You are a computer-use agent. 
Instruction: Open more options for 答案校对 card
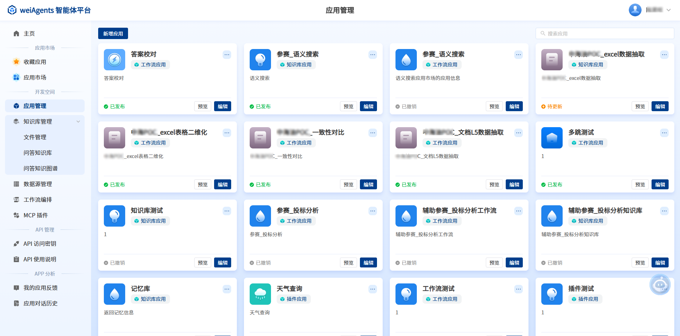(x=227, y=55)
